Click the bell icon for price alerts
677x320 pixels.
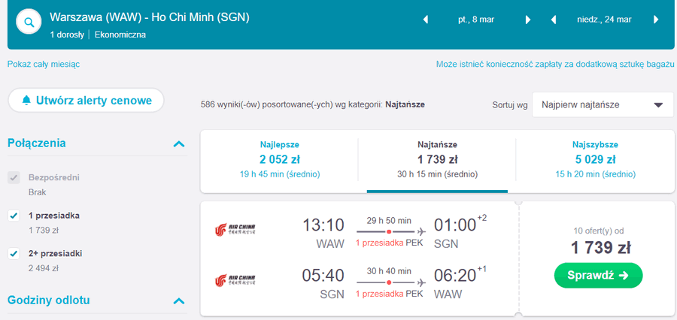coord(27,101)
